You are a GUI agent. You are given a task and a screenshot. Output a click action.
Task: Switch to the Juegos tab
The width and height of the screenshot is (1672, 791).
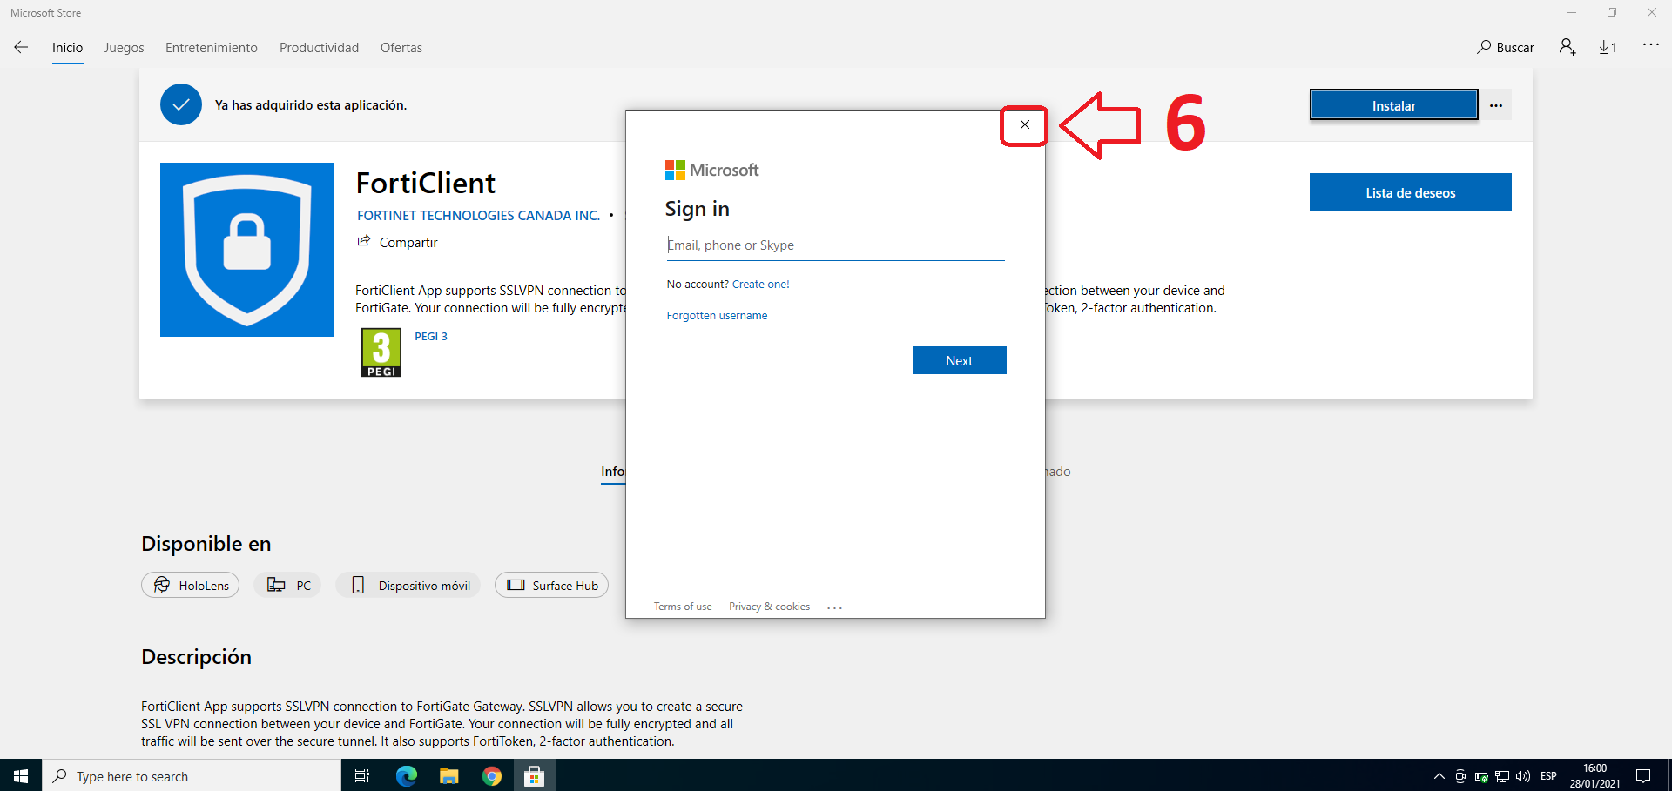coord(124,48)
